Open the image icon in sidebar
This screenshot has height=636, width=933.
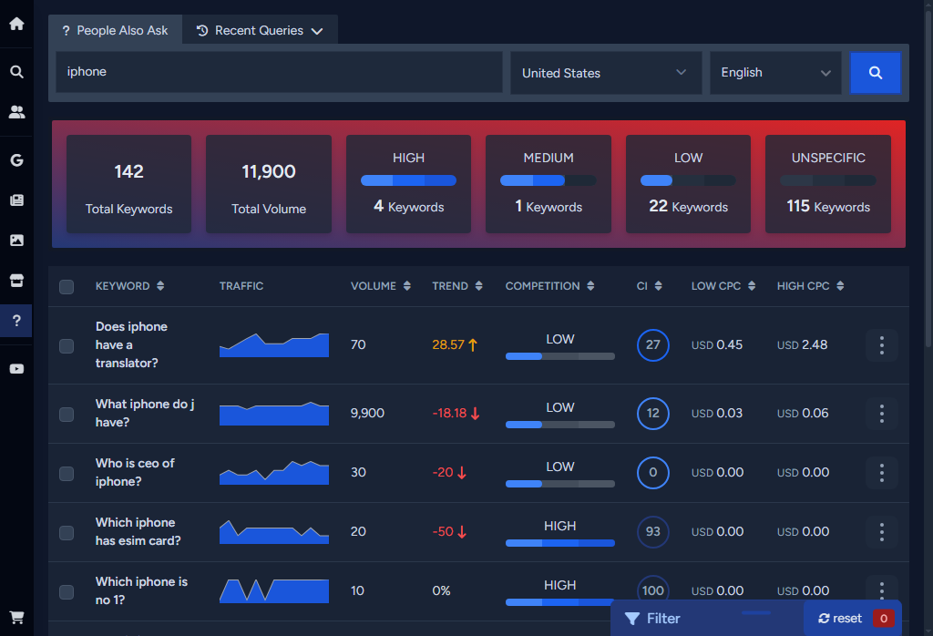tap(16, 240)
